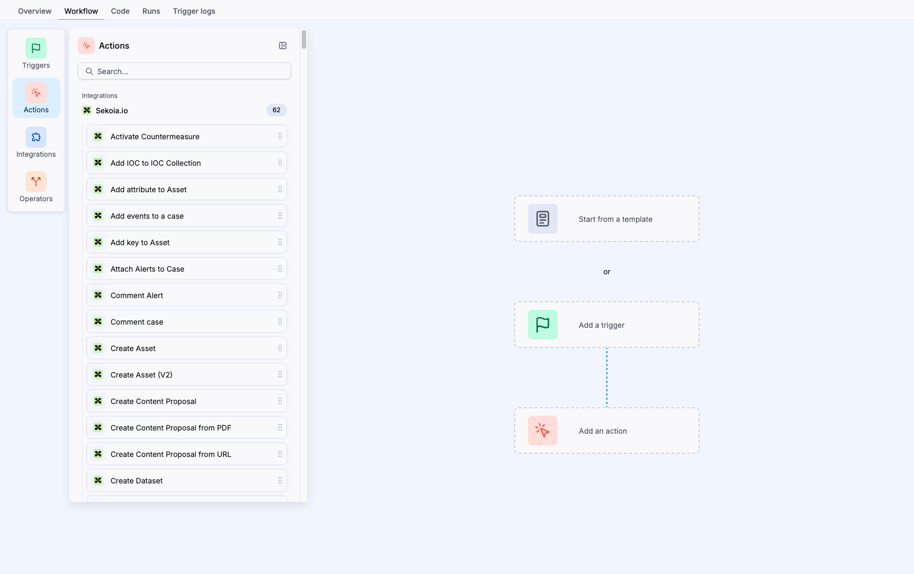Select Comment case action
914x574 pixels.
pos(187,322)
